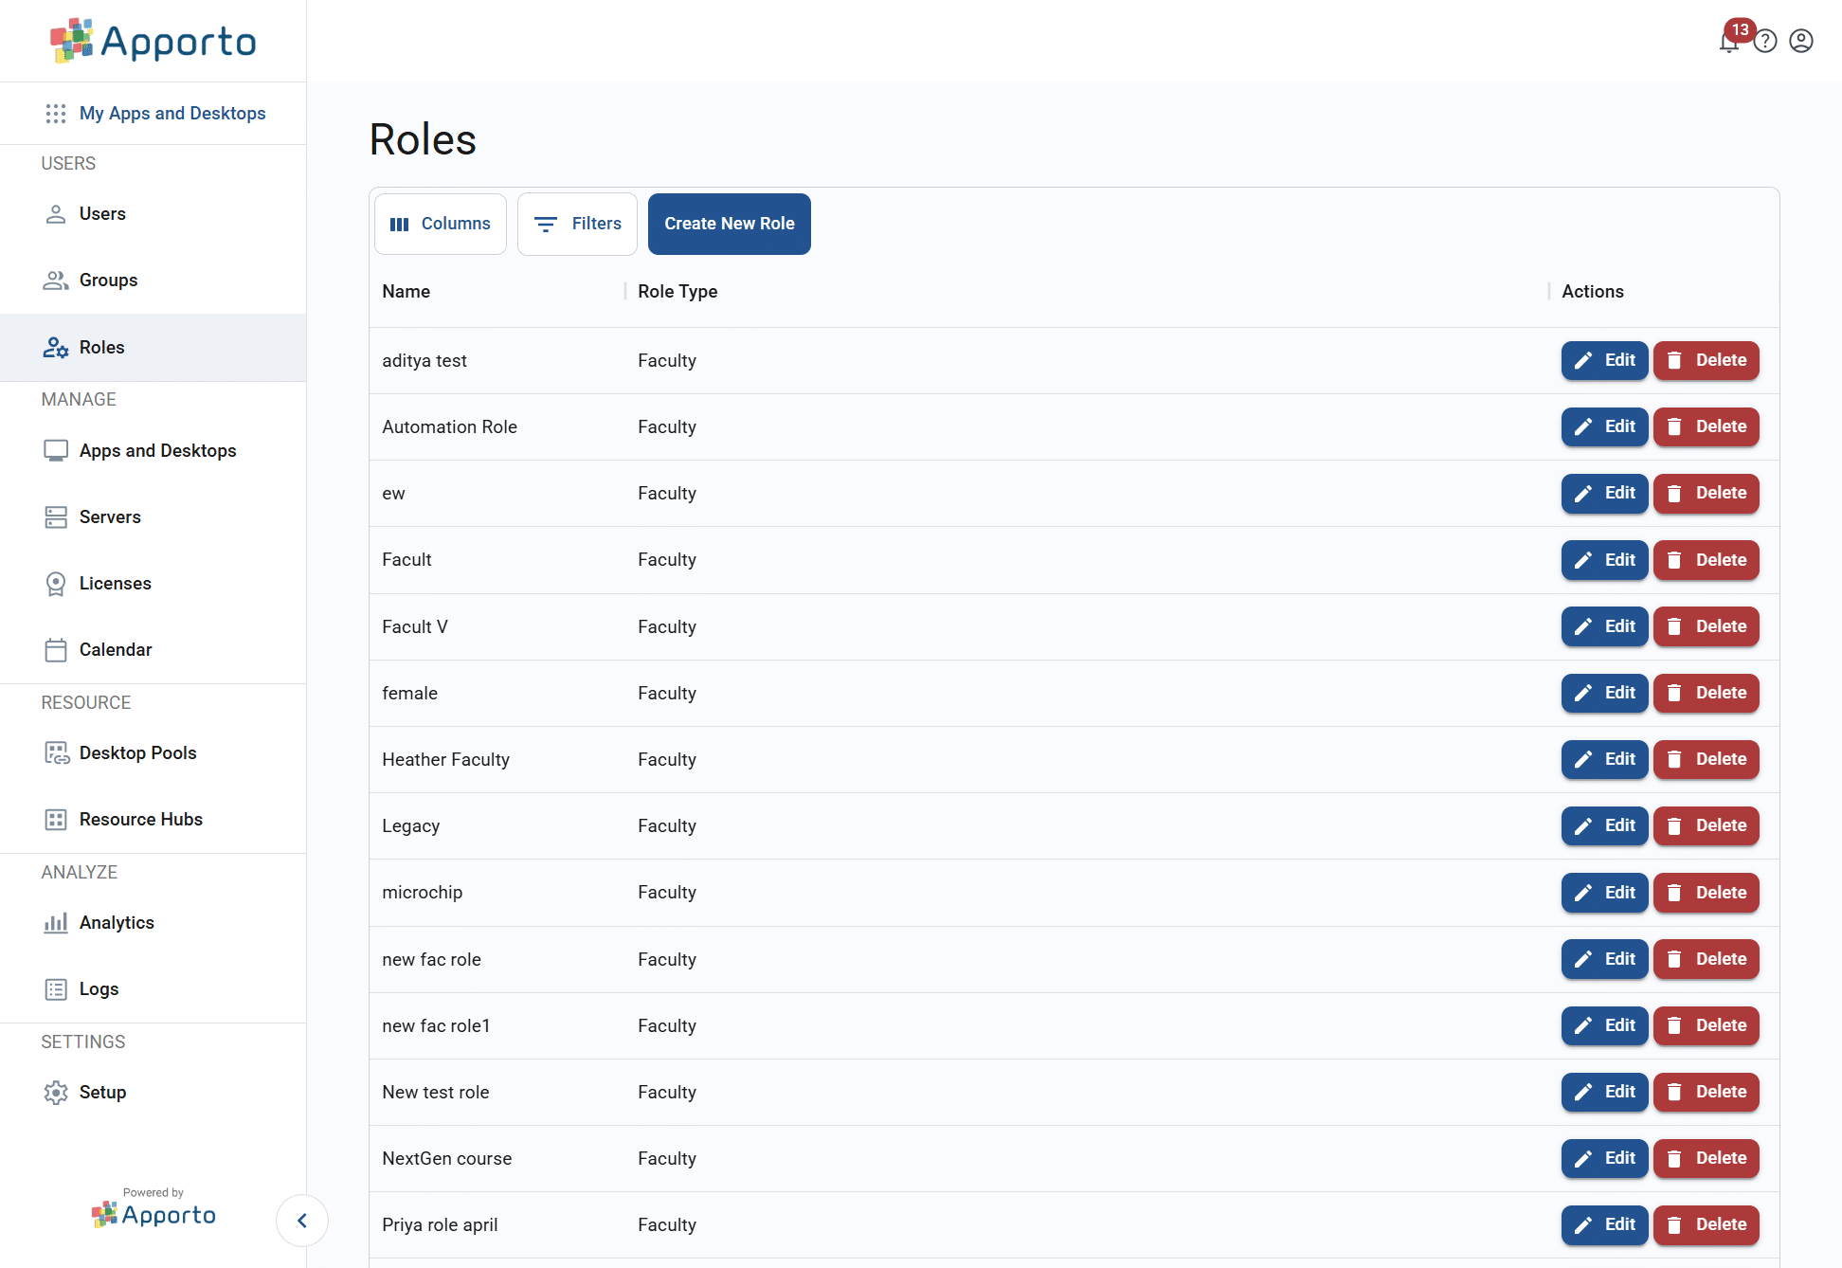Edit the Automation Role entry
This screenshot has width=1842, height=1268.
1603,426
